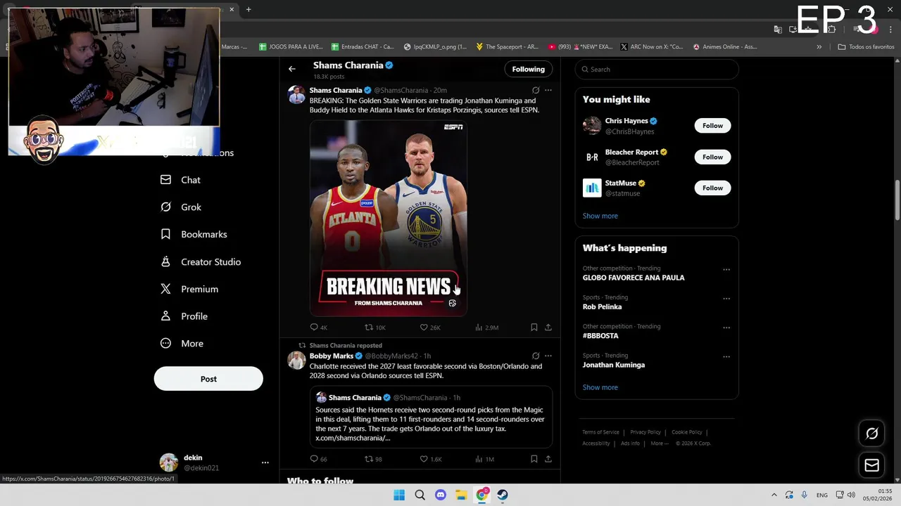Open the Cookie Policy link
901x506 pixels.
[687, 432]
